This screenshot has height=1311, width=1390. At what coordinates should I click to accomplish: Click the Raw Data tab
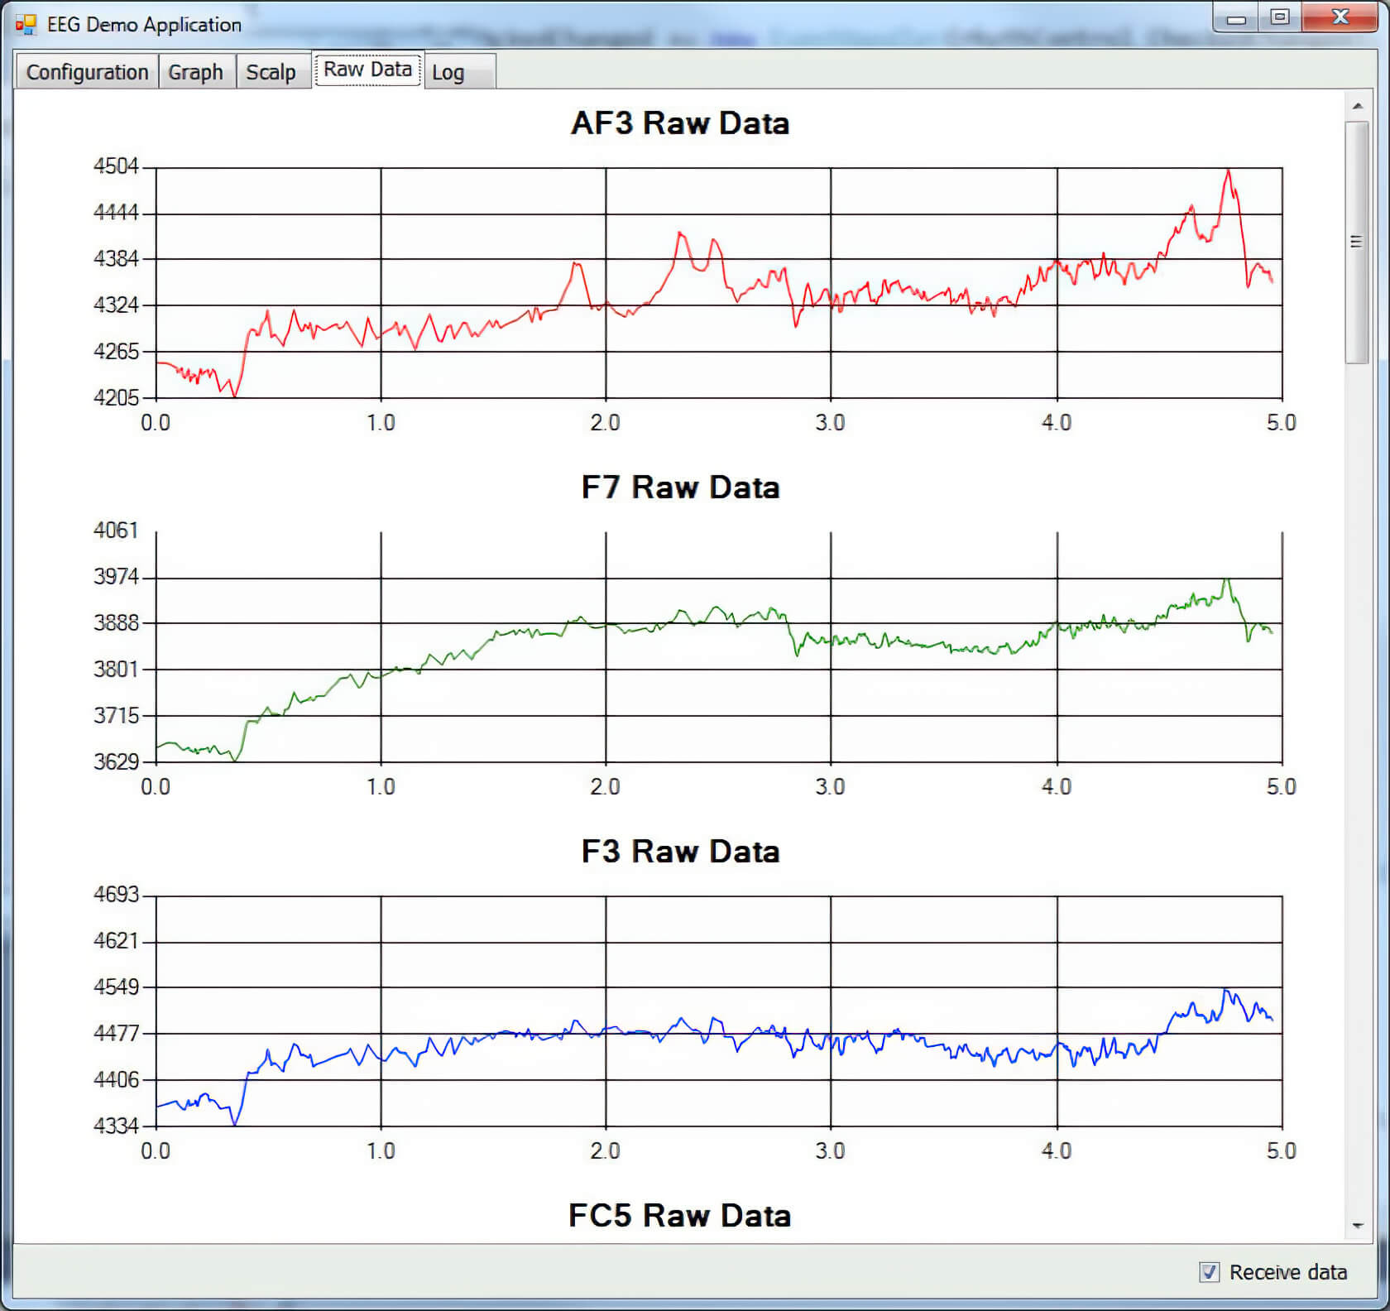(x=367, y=70)
